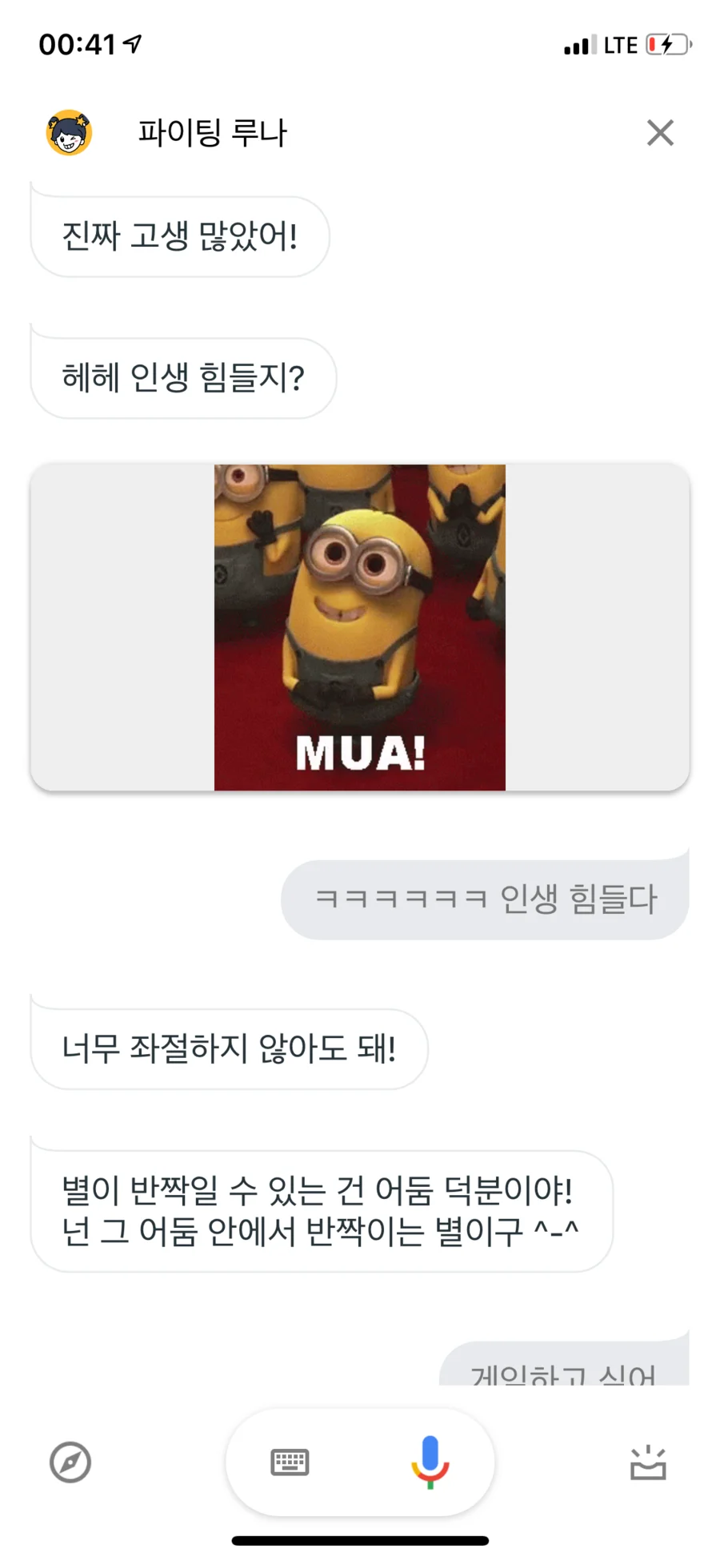The height and width of the screenshot is (1561, 720).
Task: Select the 헤헤 인생 힘들지? bubble
Action: (x=183, y=377)
